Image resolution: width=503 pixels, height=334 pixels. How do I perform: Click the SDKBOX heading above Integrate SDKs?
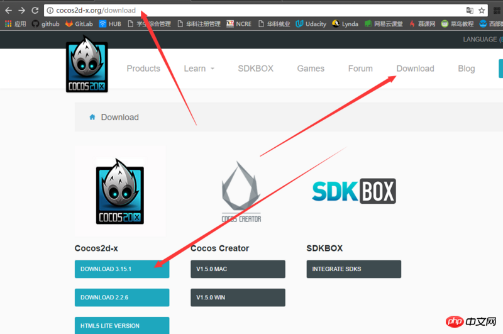point(324,248)
